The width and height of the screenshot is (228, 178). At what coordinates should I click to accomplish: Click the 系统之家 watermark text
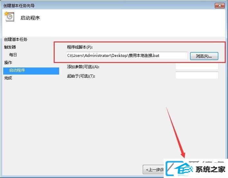[x=210, y=169]
